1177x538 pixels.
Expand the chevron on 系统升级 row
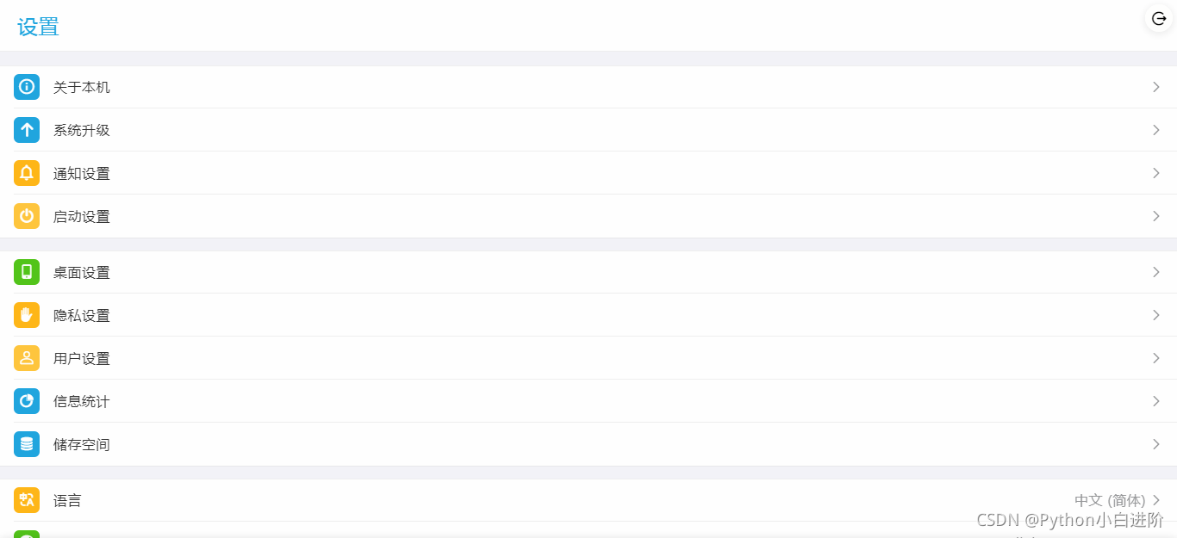[x=1156, y=130]
